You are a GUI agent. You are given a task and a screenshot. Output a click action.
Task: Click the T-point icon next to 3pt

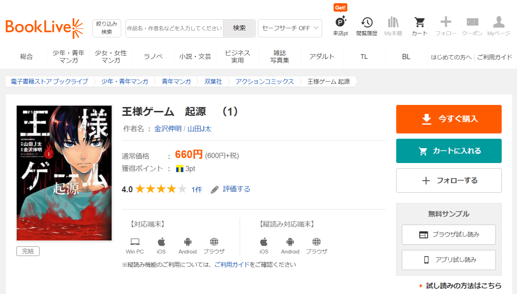(180, 169)
